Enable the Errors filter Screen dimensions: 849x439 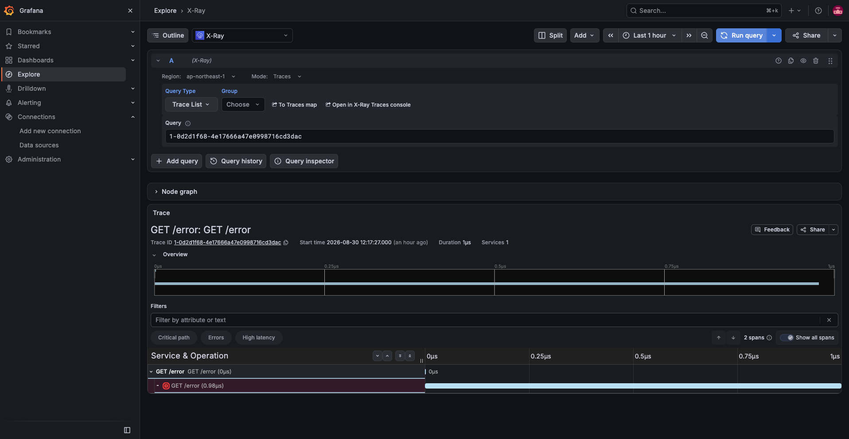[x=216, y=338]
